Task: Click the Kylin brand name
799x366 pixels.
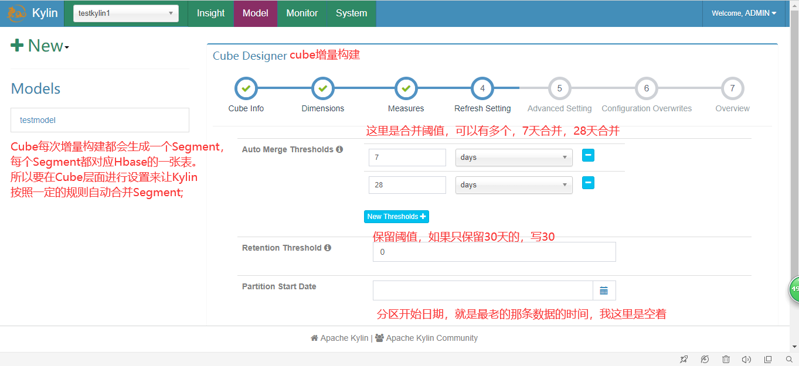Action: (x=45, y=13)
